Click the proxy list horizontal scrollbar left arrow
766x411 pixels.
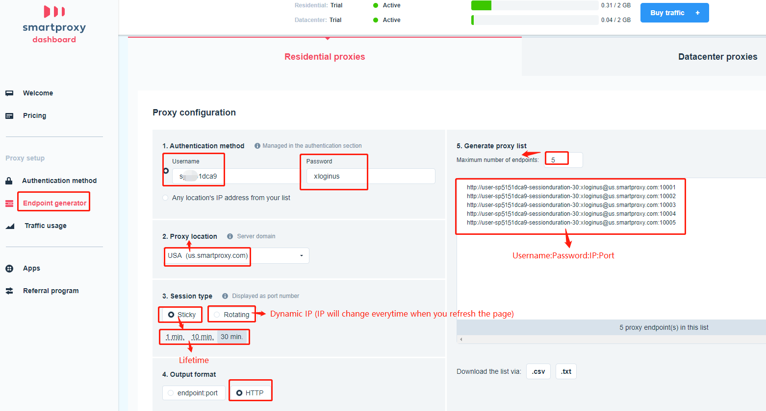pyautogui.click(x=461, y=339)
